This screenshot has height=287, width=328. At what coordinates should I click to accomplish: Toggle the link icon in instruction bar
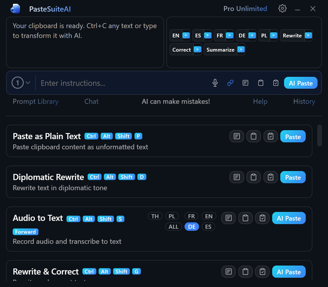click(x=230, y=83)
